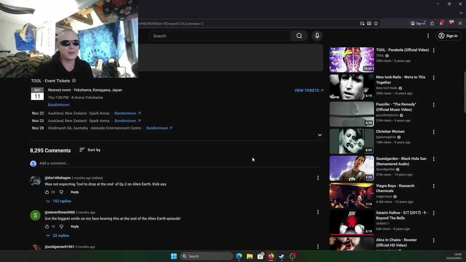The width and height of the screenshot is (466, 262).
Task: Open the list all tabs chevron
Action: point(461,13)
